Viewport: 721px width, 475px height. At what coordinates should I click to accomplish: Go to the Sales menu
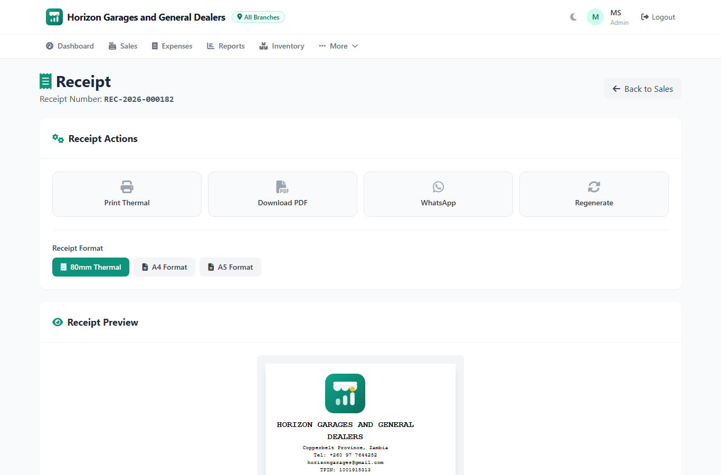coord(123,46)
